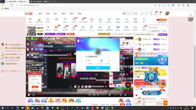Click the flame icon in streamer toolbar
Viewport: 196px width, 110px height.
coord(100,19)
